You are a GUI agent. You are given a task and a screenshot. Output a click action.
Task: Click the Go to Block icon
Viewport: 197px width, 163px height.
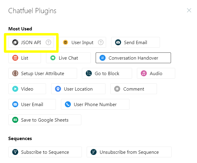pos(89,74)
